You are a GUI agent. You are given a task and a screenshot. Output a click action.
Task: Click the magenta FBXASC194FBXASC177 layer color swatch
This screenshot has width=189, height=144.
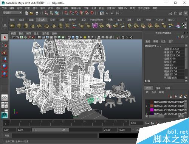click(x=152, y=110)
